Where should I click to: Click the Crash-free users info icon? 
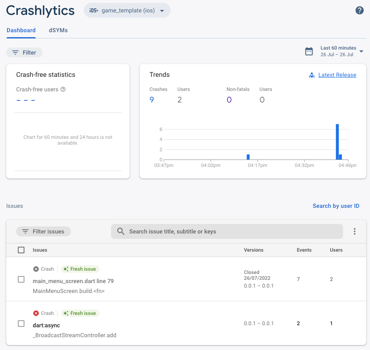click(63, 89)
